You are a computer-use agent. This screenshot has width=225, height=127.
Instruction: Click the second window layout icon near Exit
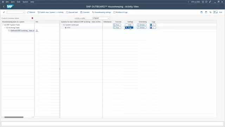(206, 12)
